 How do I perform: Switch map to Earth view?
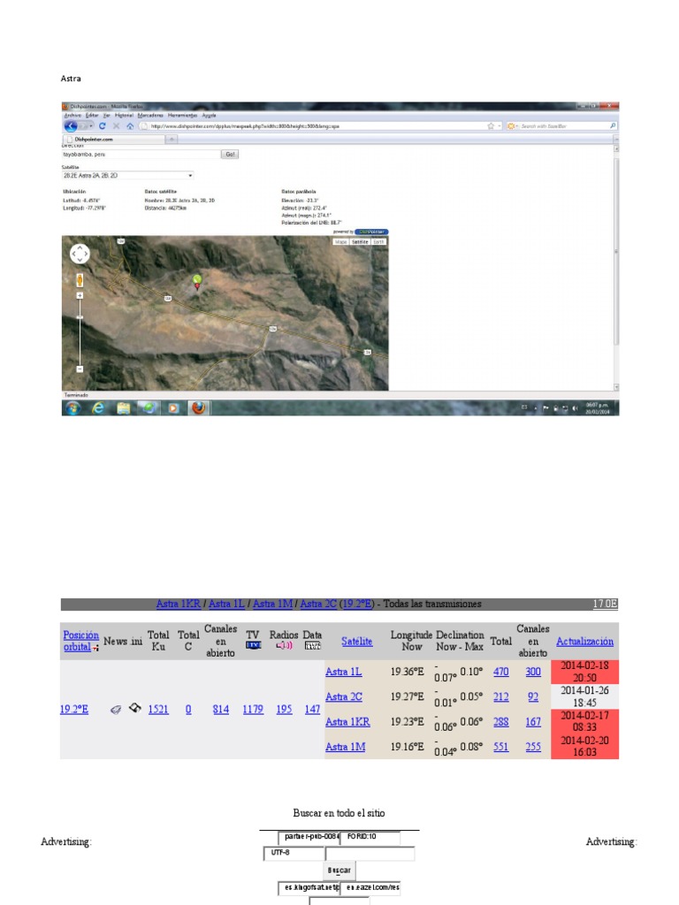(378, 242)
